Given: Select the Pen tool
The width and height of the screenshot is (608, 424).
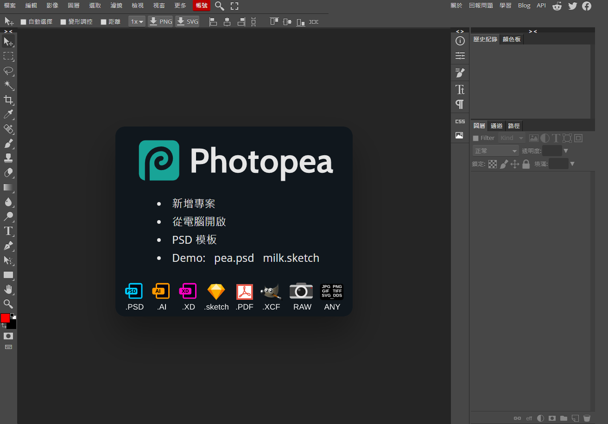Looking at the screenshot, I should pyautogui.click(x=8, y=246).
